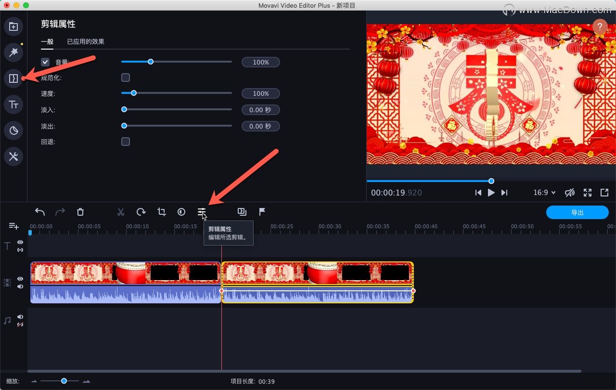Image resolution: width=616 pixels, height=390 pixels.
Task: Rotate the selected clip
Action: point(141,212)
